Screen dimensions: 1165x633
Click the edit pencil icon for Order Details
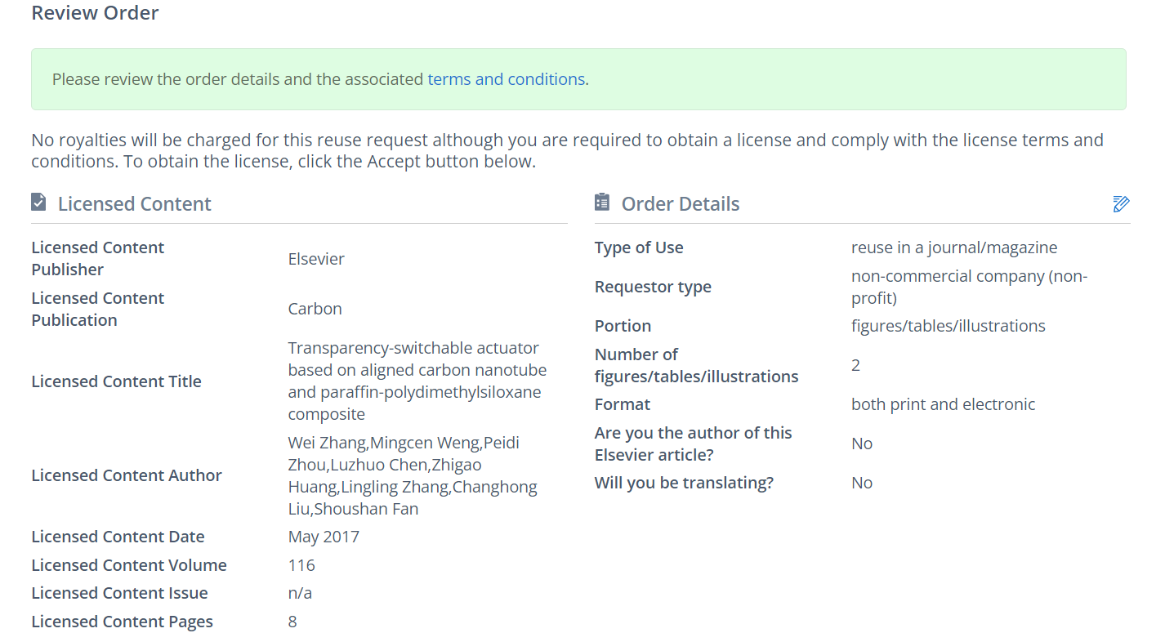coord(1121,204)
